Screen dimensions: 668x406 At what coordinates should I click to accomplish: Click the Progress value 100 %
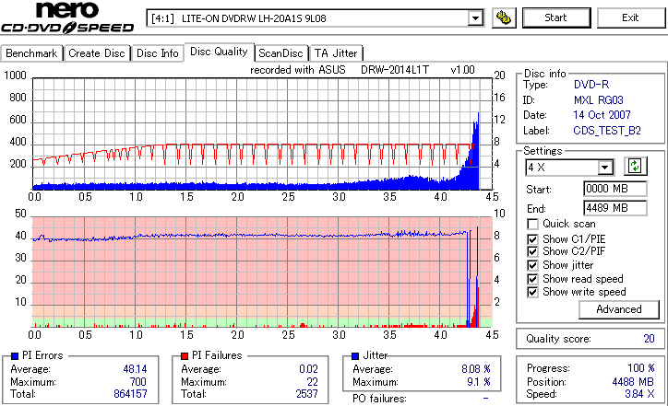(x=641, y=368)
